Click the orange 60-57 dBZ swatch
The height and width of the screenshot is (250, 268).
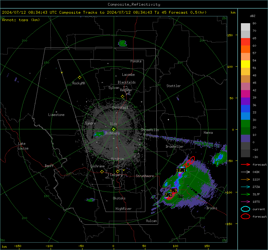[245, 49]
